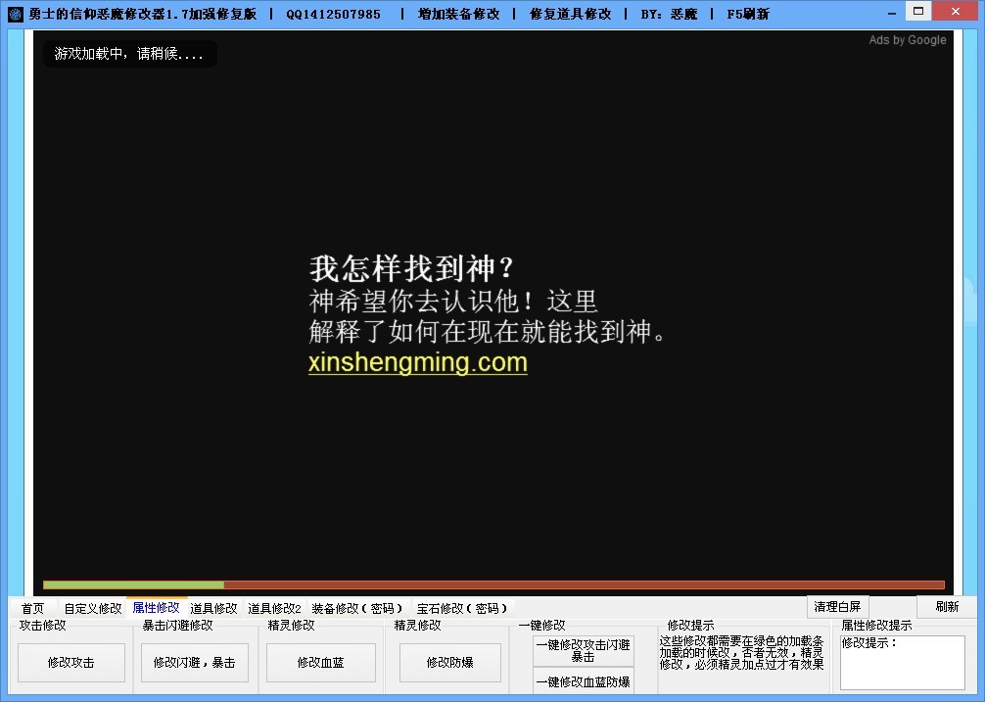Click the 修改血蓝 button
The image size is (985, 702).
pos(320,663)
